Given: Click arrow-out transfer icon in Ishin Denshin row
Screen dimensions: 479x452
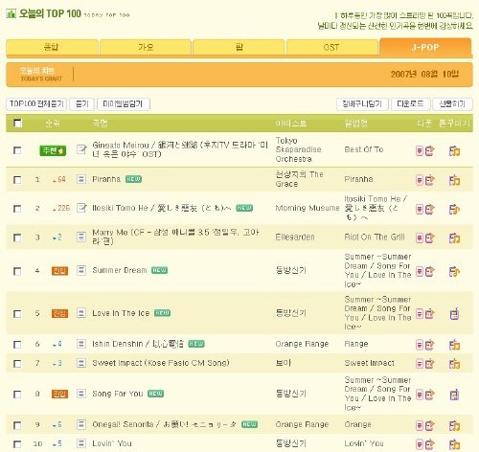Looking at the screenshot, I should [x=430, y=345].
